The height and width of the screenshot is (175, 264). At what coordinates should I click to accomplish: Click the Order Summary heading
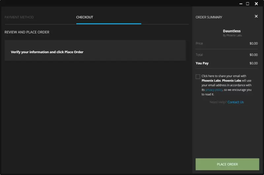click(209, 17)
